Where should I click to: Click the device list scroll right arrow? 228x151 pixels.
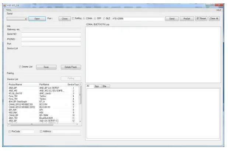click(x=77, y=124)
